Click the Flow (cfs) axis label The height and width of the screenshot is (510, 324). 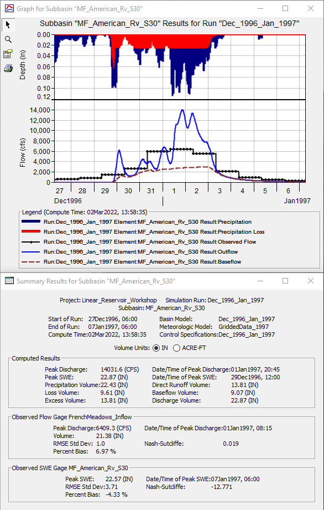pyautogui.click(x=23, y=152)
